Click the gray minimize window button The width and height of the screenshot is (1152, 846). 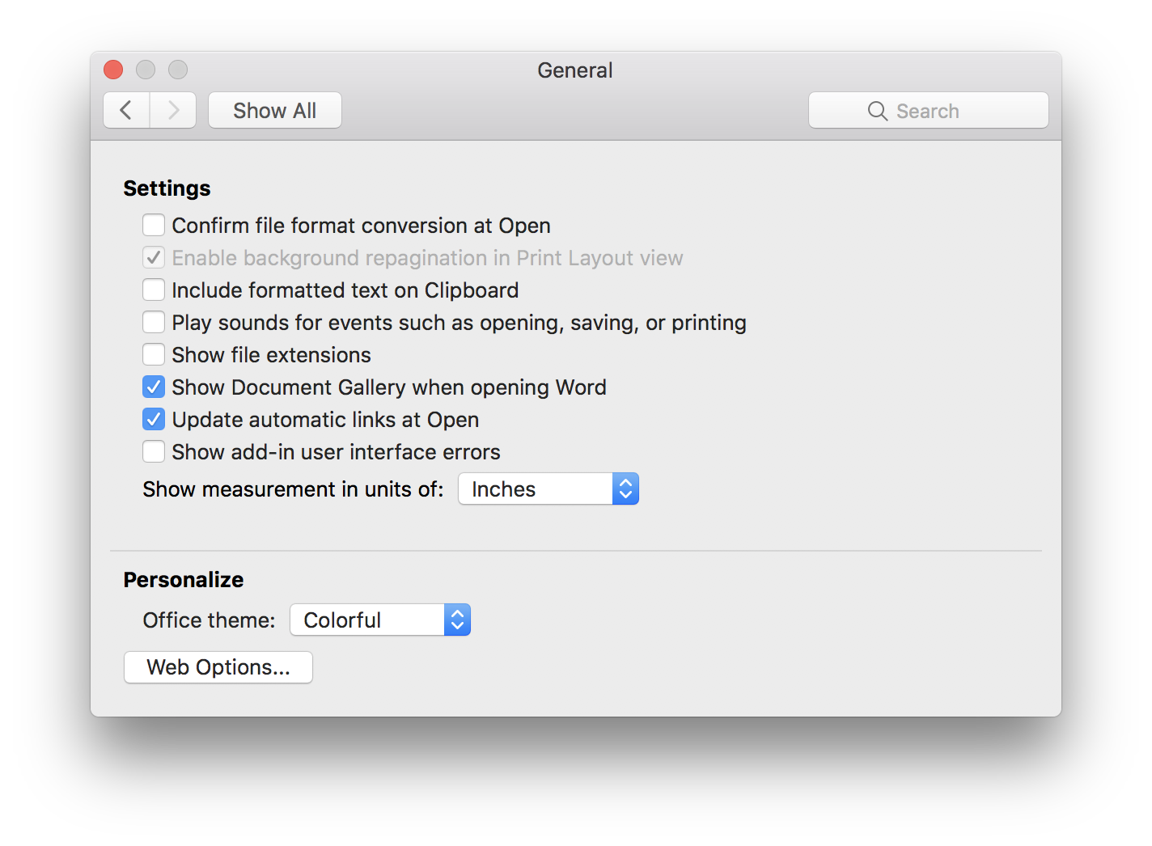[x=146, y=70]
